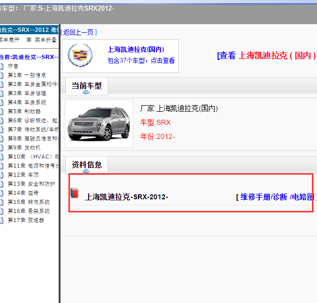Click the page icon beside 第15章 转向系统
The width and height of the screenshot is (317, 303).
click(2, 202)
